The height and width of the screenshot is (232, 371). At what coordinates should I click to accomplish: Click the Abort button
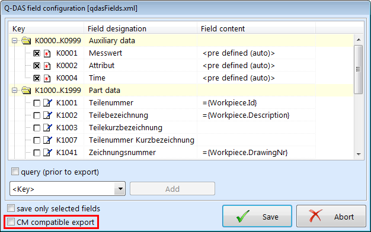(331, 216)
